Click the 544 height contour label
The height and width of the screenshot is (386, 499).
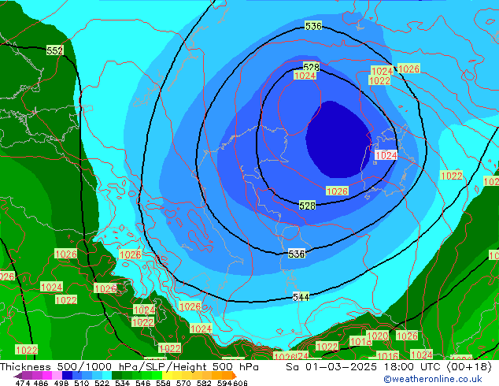point(301,297)
